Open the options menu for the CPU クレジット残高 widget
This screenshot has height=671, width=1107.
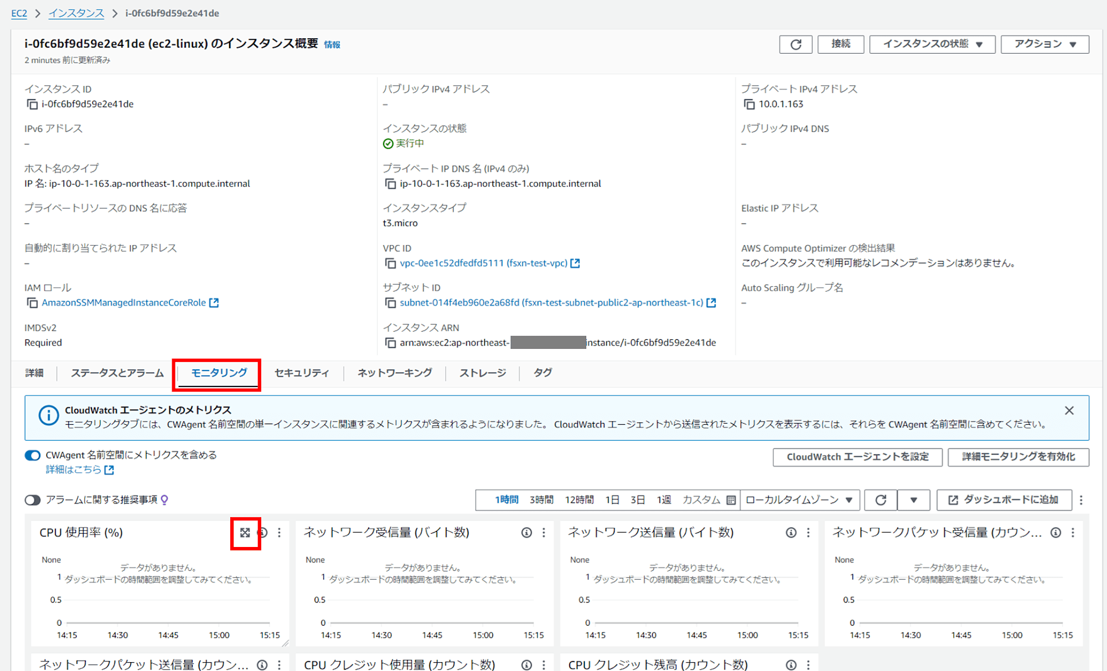pyautogui.click(x=809, y=665)
